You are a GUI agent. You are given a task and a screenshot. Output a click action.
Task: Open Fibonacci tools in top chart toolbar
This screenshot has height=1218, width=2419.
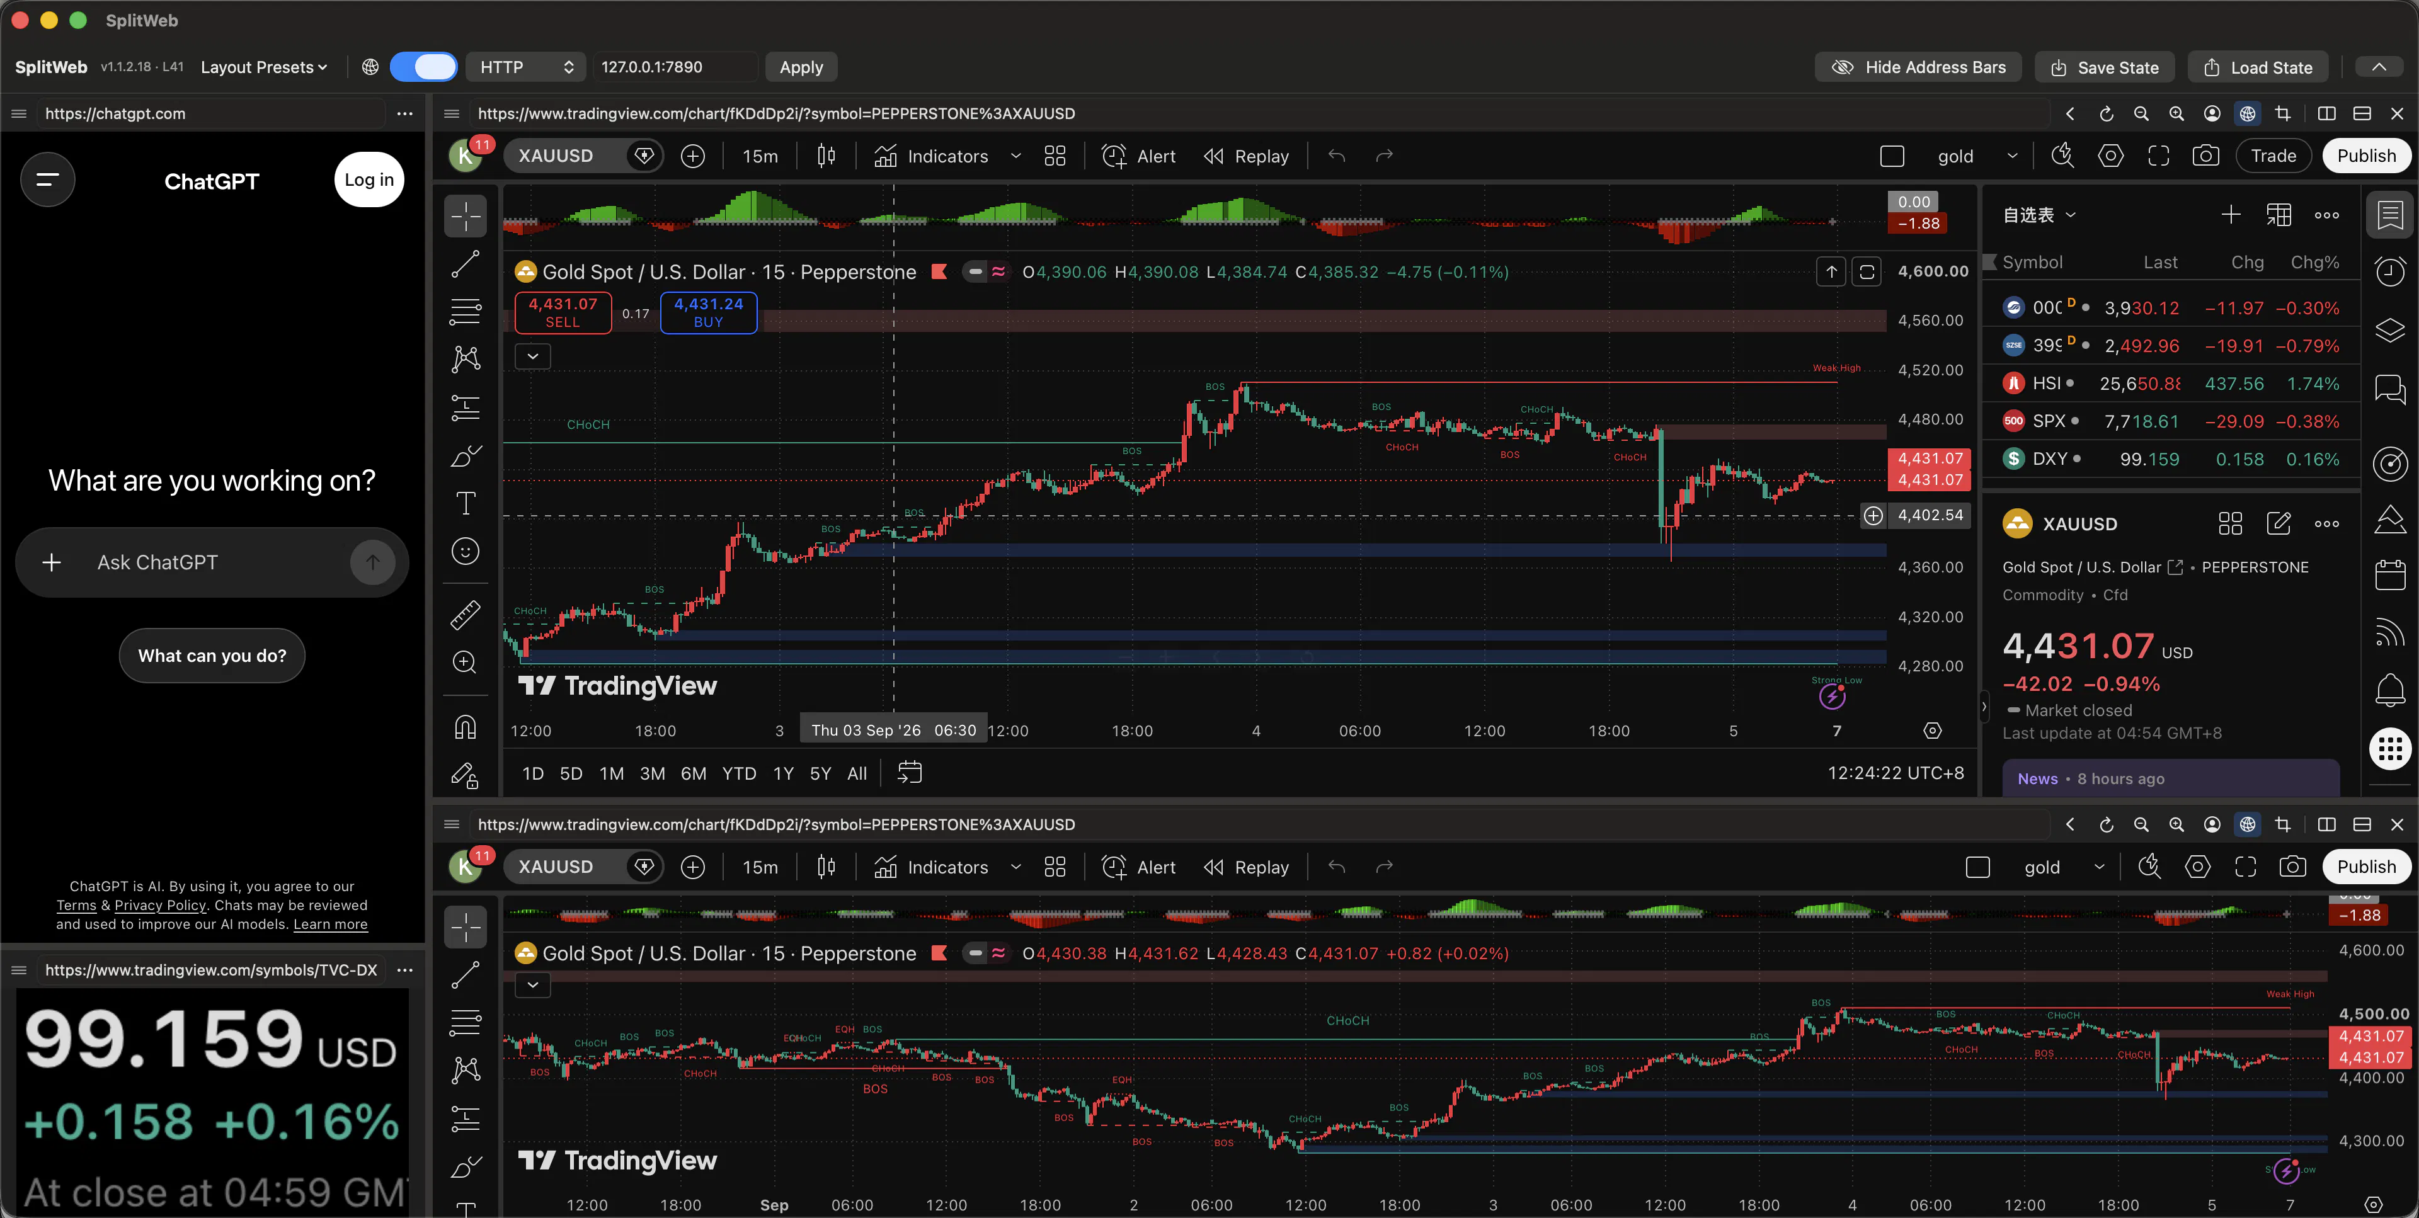pos(465,311)
